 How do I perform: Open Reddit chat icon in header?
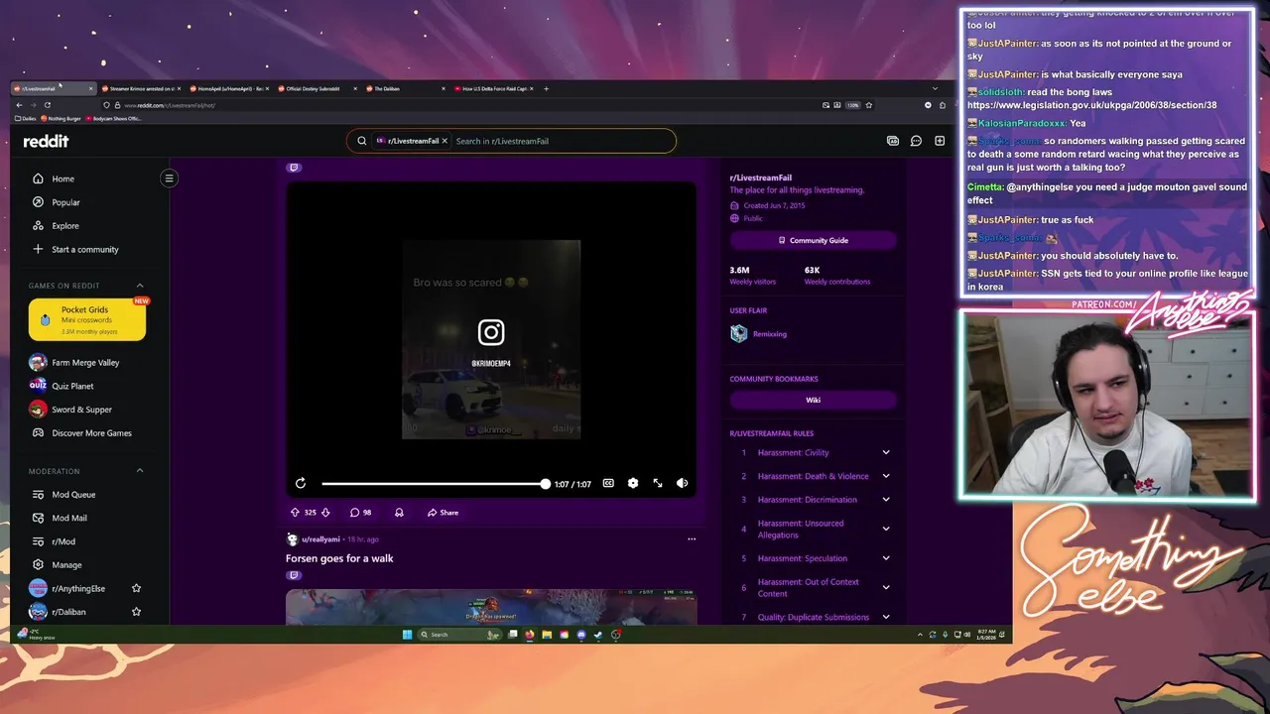click(916, 141)
